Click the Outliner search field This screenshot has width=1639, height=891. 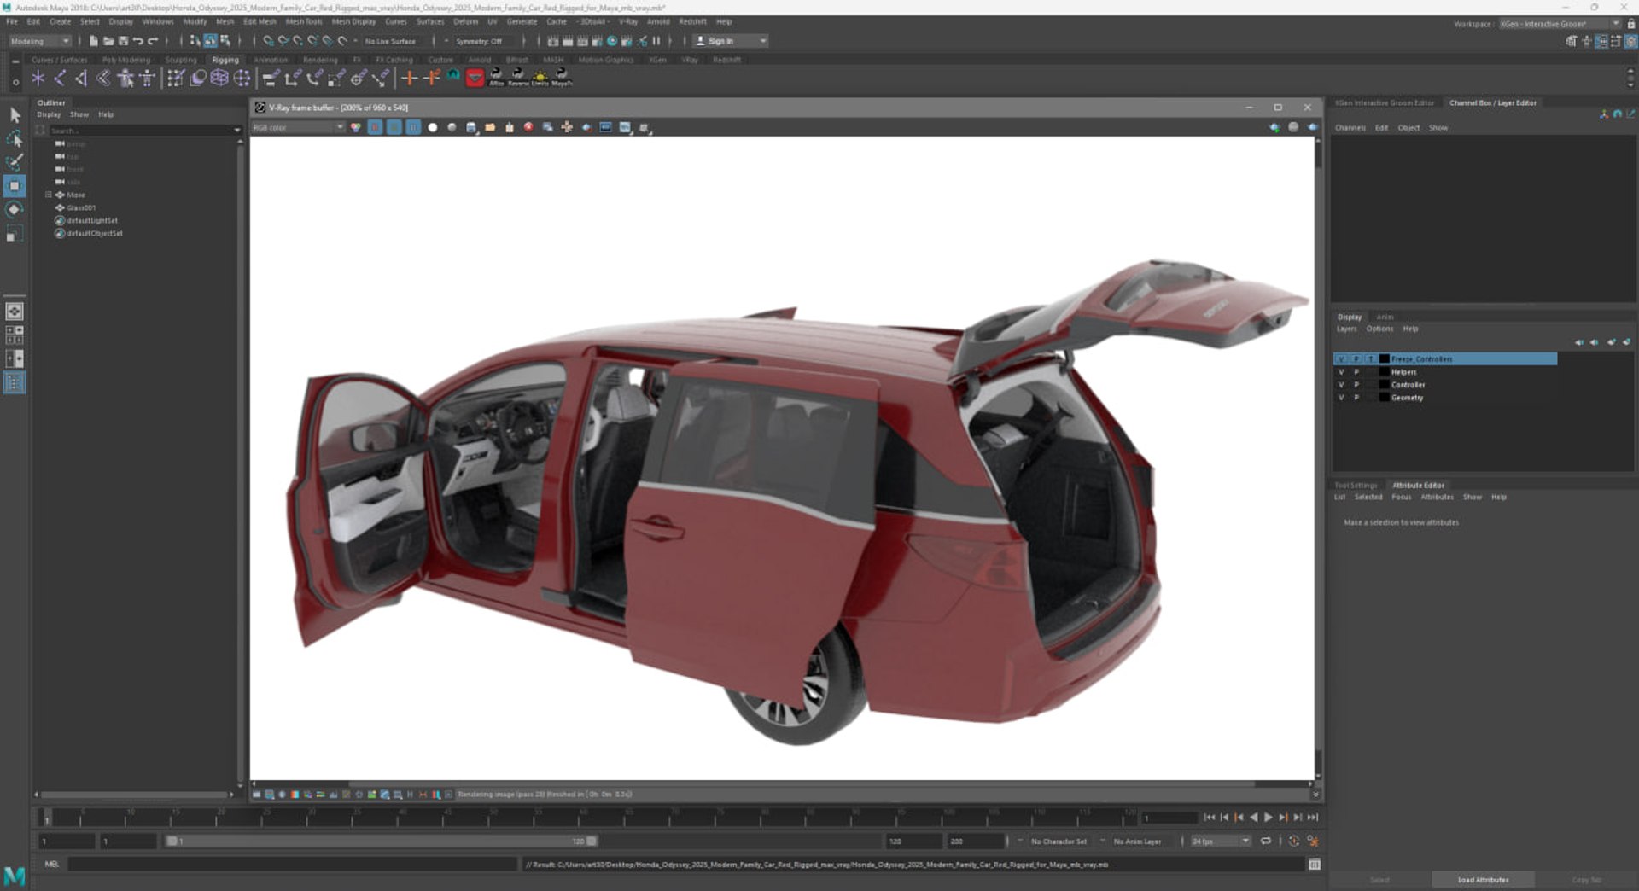coord(140,131)
